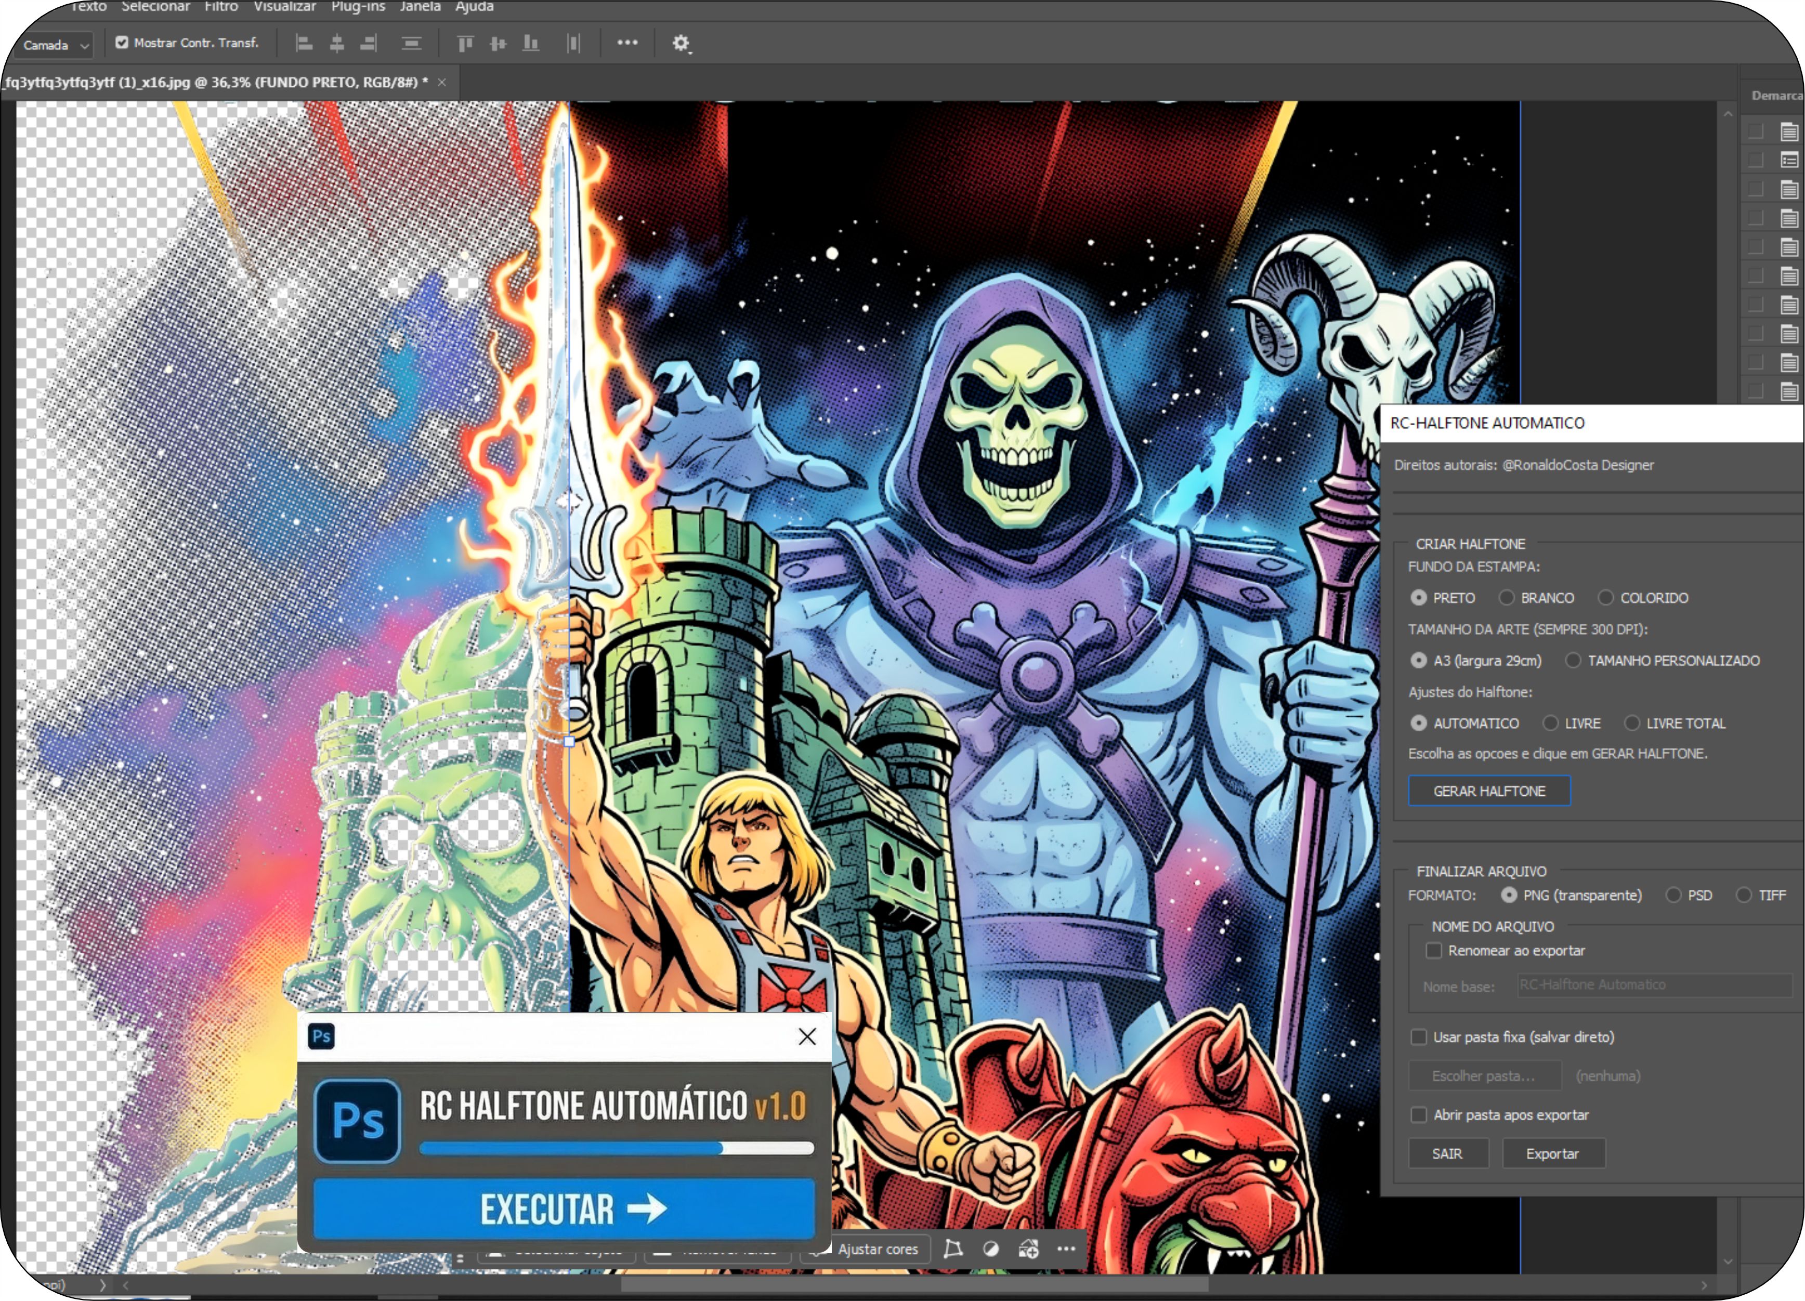Click the GERAR HALFTONE button
This screenshot has height=1301, width=1805.
coord(1489,791)
